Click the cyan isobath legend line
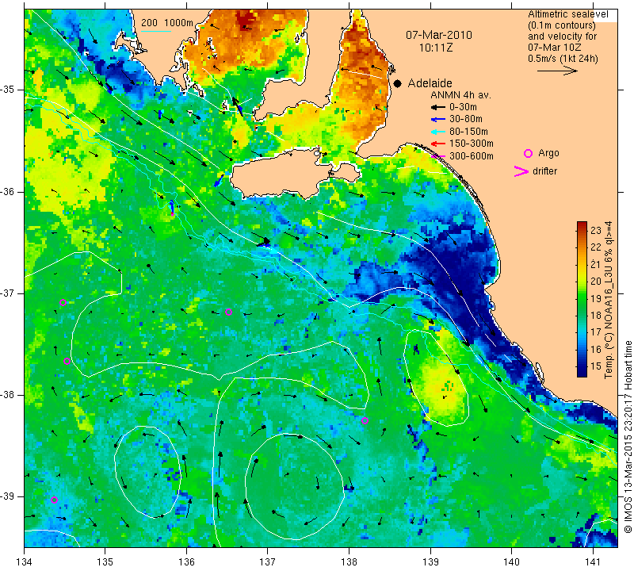 (156, 31)
